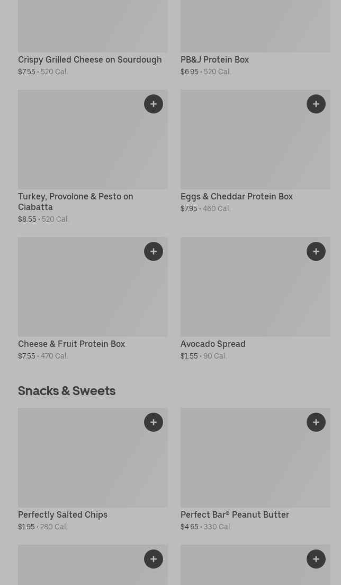Open Eggs & Cheddar Protein Box title
The width and height of the screenshot is (341, 585).
[236, 197]
